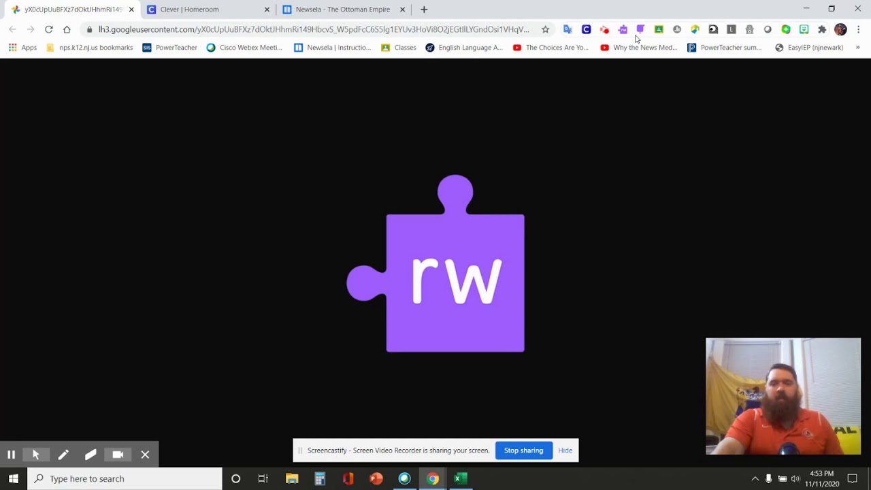The height and width of the screenshot is (490, 871).
Task: Close the Newsela Ottoman Empire tab
Action: [x=402, y=10]
